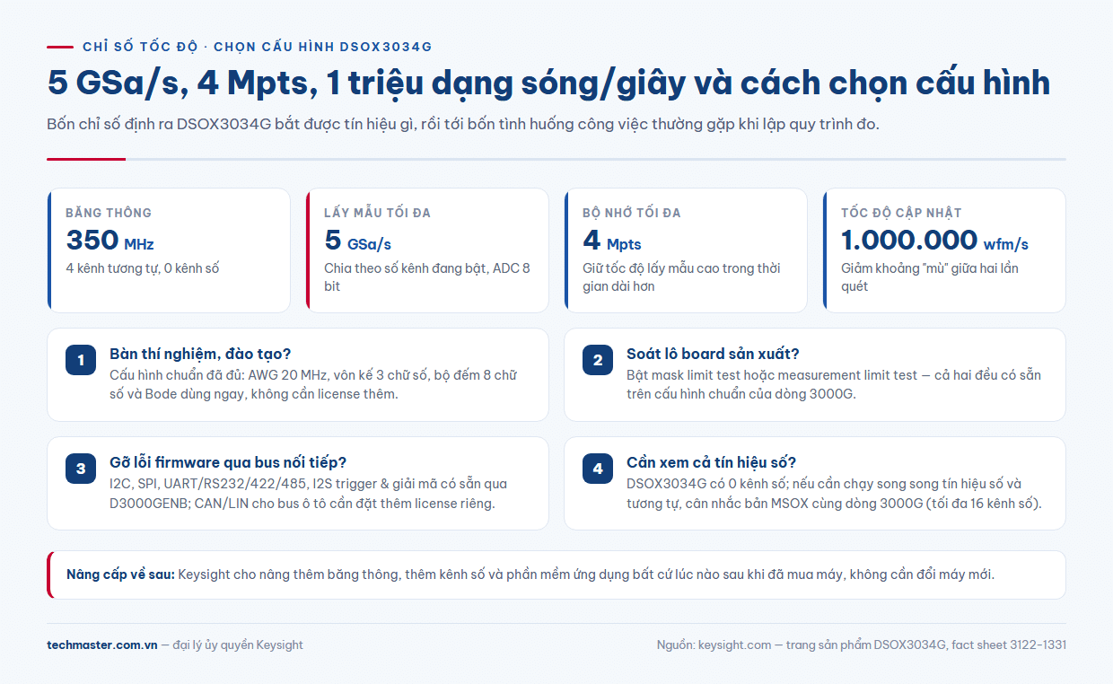This screenshot has height=684, width=1113.
Task: Click the number 2 badge icon
Action: click(598, 360)
